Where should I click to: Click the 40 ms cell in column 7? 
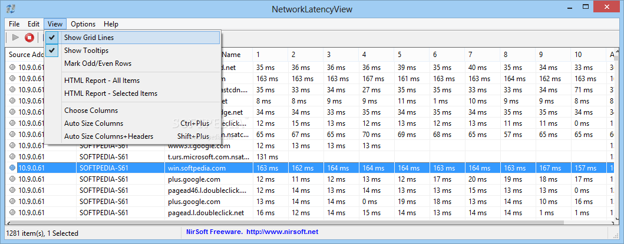(483, 68)
